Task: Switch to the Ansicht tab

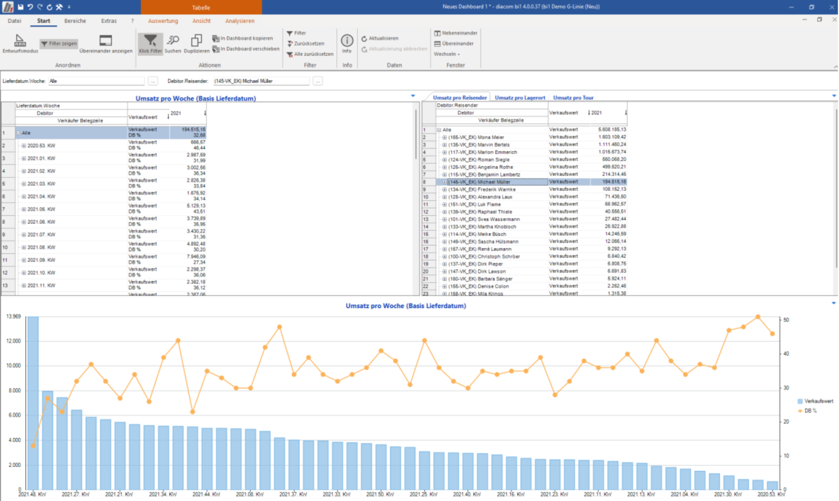Action: coord(201,21)
